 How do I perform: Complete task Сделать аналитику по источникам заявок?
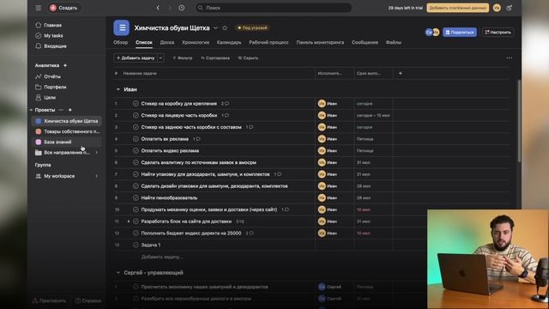coord(136,162)
